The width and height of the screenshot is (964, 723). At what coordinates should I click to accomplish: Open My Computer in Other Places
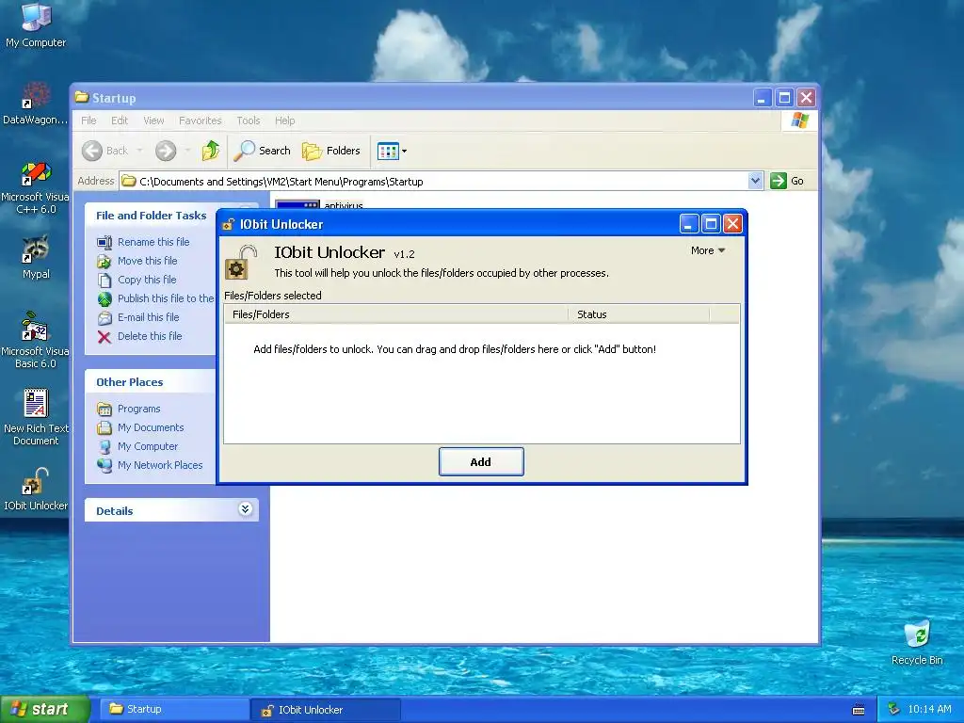point(148,446)
